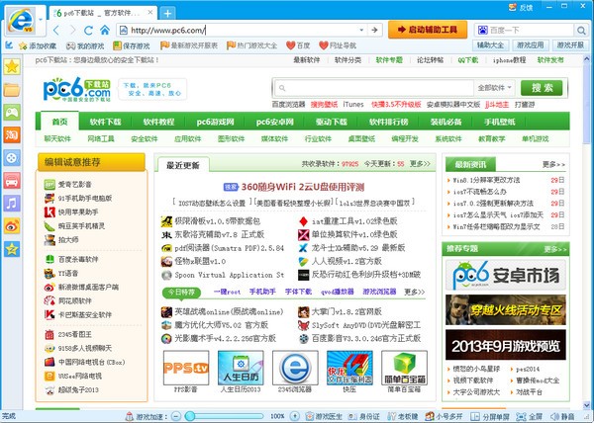Viewport: 594px width, 423px height.
Task: Click the go arrow beside the address bar
Action: pyautogui.click(x=374, y=30)
